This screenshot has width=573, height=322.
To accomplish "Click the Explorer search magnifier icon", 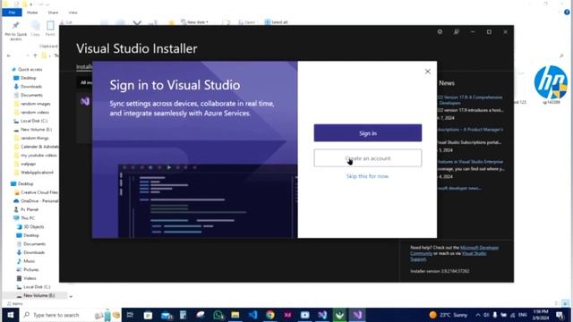I will pyautogui.click(x=561, y=55).
